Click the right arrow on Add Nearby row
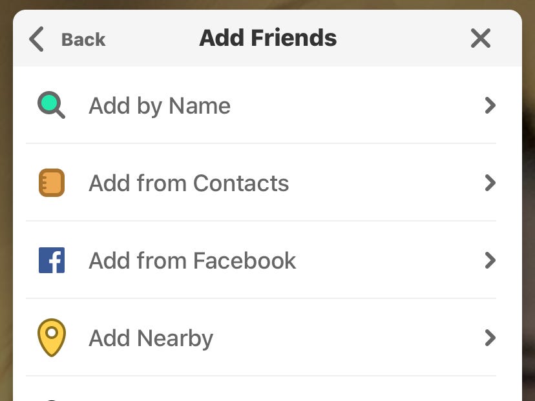Image resolution: width=535 pixels, height=401 pixels. (490, 338)
